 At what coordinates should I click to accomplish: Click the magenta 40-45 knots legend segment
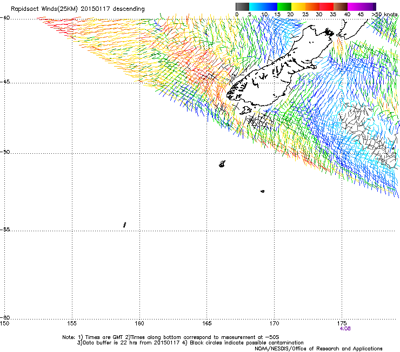pos(355,6)
